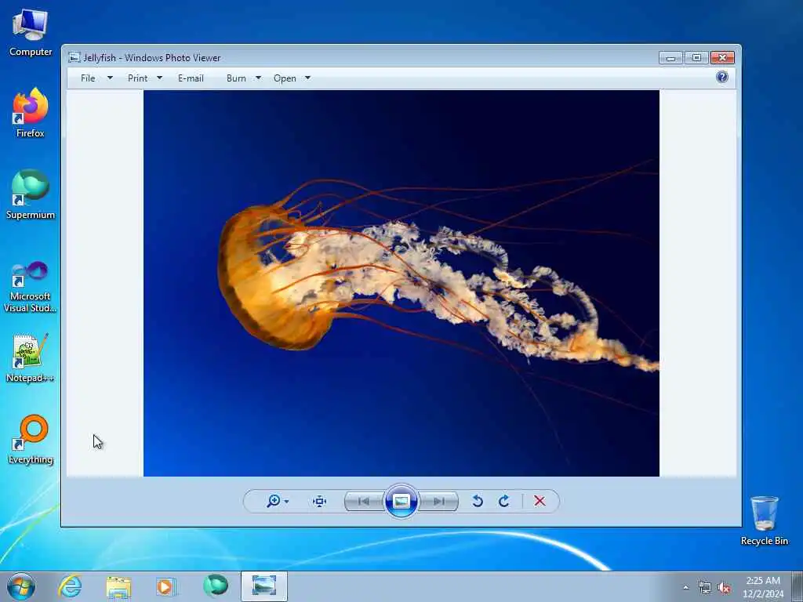Play the slide show
This screenshot has height=602, width=803.
pyautogui.click(x=401, y=501)
